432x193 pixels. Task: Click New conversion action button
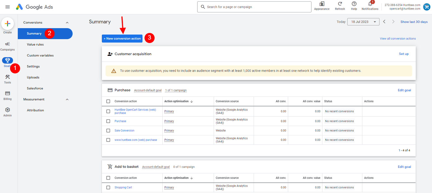[x=122, y=39]
